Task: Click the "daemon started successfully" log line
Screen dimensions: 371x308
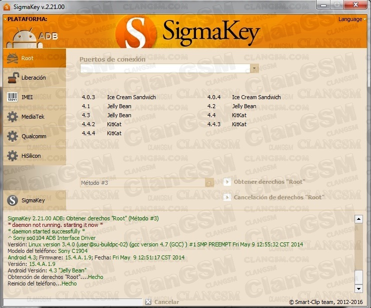Action: pyautogui.click(x=46, y=231)
